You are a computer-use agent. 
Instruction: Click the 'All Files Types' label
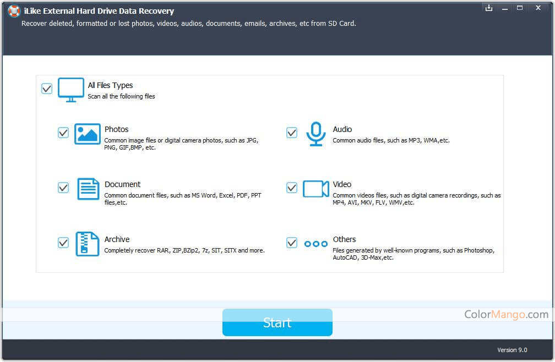[110, 86]
